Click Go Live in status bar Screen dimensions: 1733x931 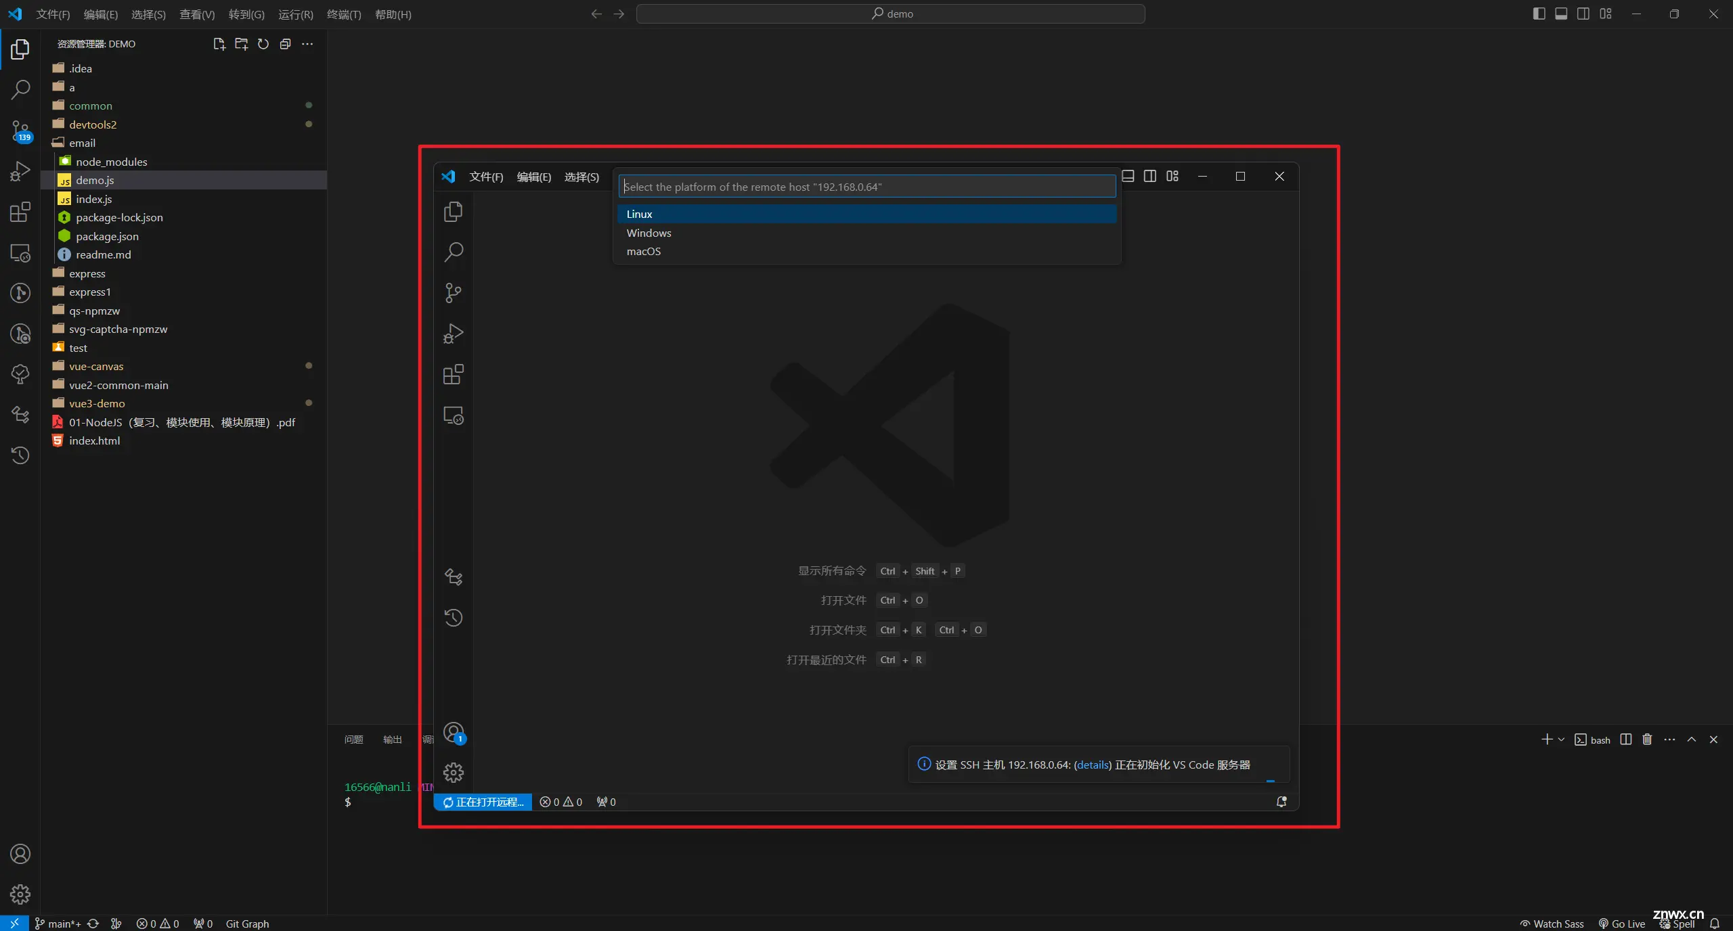coord(1622,924)
